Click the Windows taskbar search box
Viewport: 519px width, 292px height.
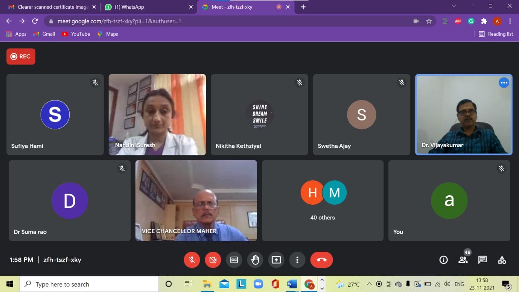pyautogui.click(x=89, y=284)
